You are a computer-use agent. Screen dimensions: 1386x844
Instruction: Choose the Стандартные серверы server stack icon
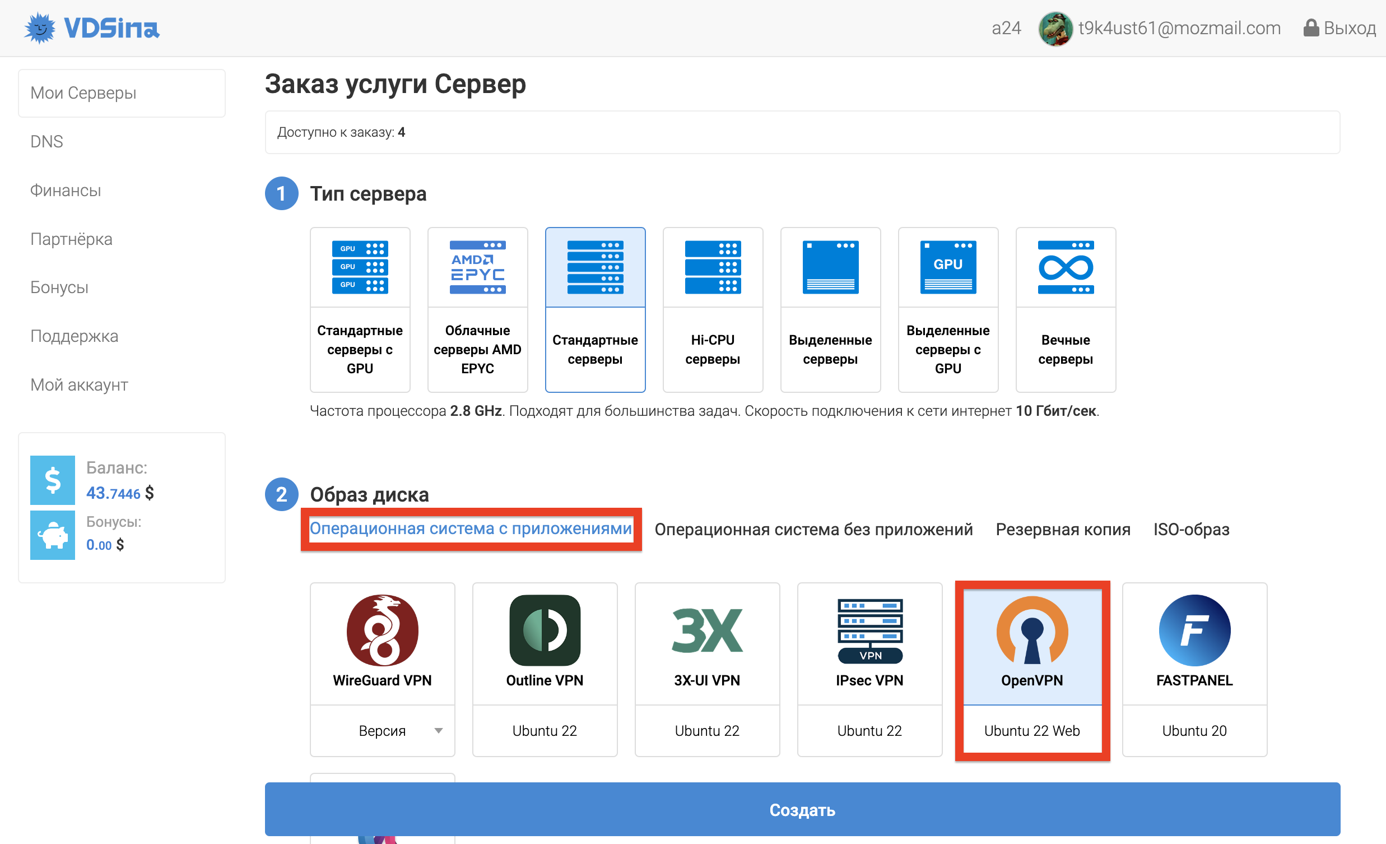tap(595, 267)
